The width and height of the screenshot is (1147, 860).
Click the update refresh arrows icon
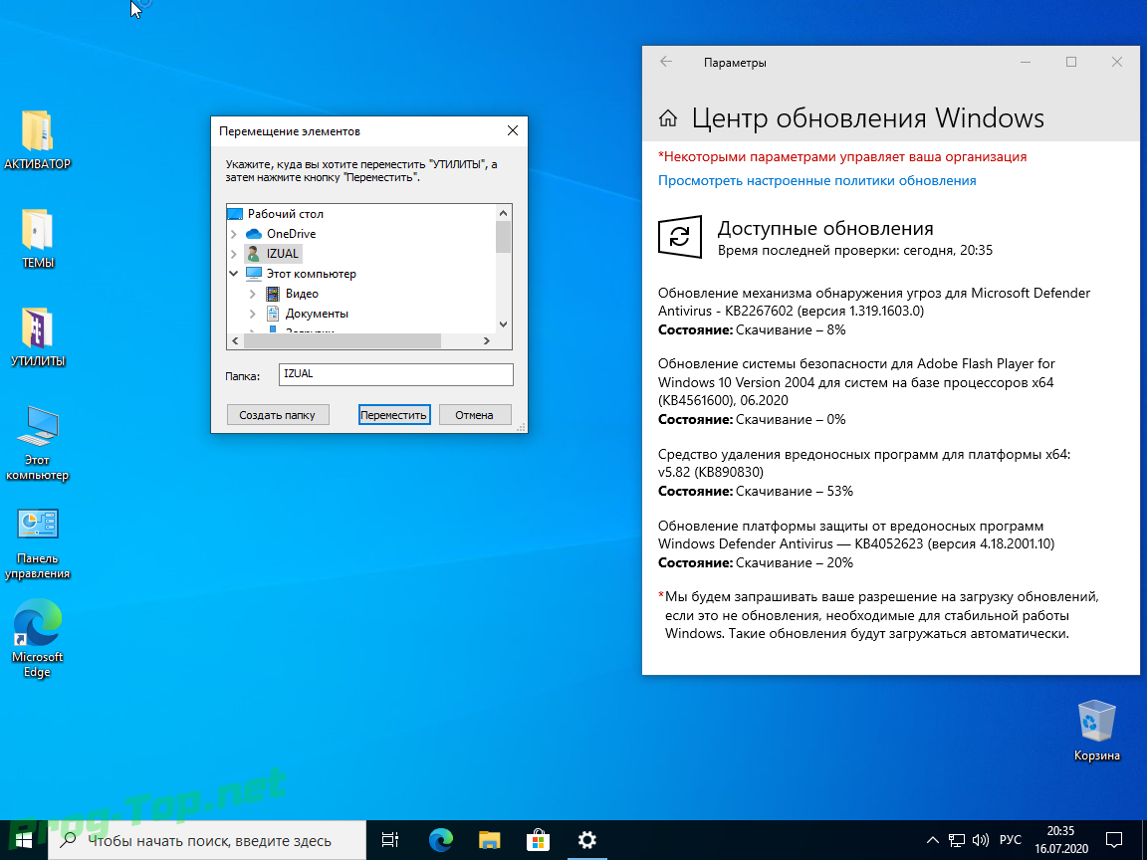[679, 237]
